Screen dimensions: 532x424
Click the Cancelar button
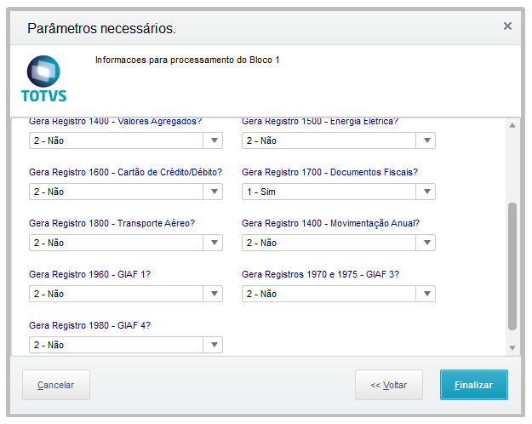(x=56, y=385)
